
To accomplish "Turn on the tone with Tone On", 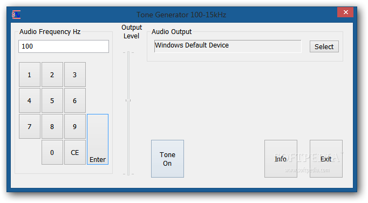I will point(167,159).
